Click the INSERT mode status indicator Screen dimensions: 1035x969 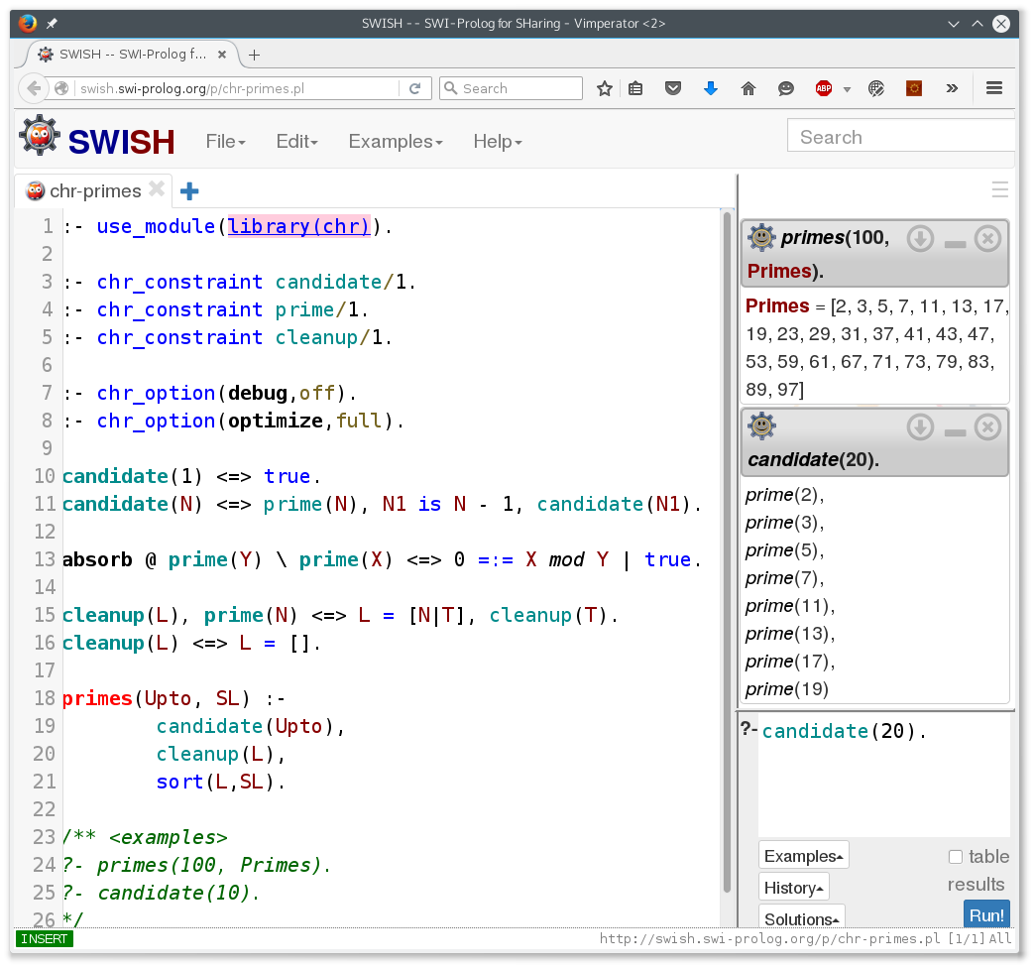[45, 938]
